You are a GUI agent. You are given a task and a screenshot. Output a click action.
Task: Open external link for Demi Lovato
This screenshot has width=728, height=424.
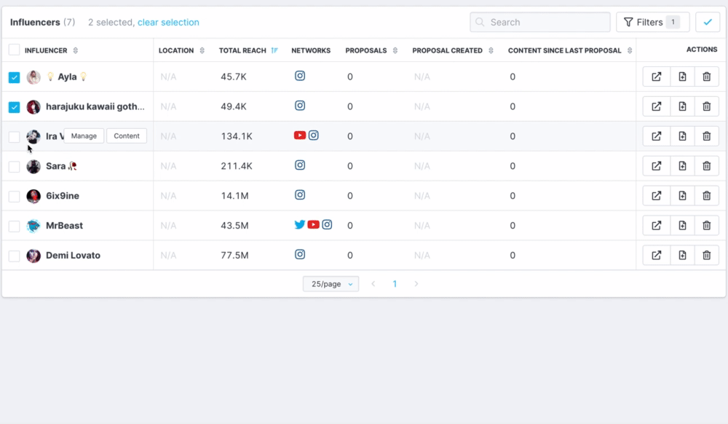[x=656, y=255]
